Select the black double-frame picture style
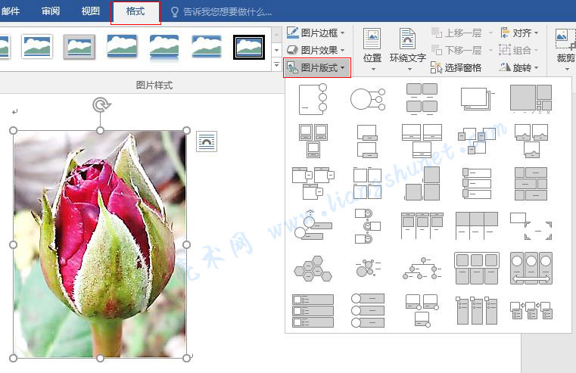 pyautogui.click(x=249, y=47)
